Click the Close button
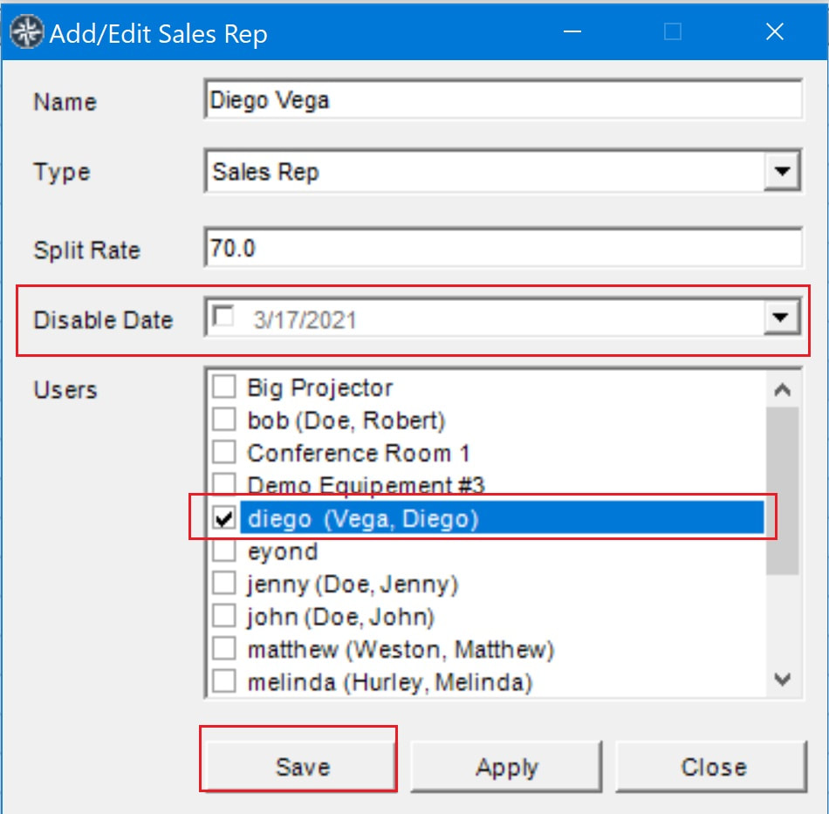This screenshot has width=829, height=814. coord(712,767)
